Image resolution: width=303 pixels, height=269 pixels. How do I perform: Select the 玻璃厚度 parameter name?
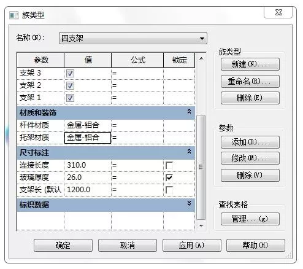tap(34, 177)
